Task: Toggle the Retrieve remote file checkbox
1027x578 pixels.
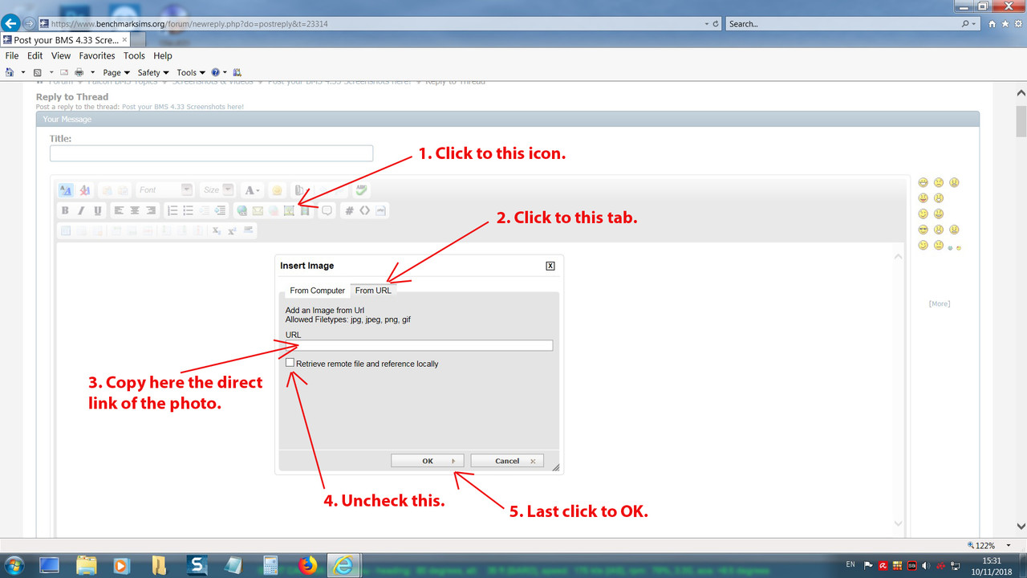Action: point(290,363)
